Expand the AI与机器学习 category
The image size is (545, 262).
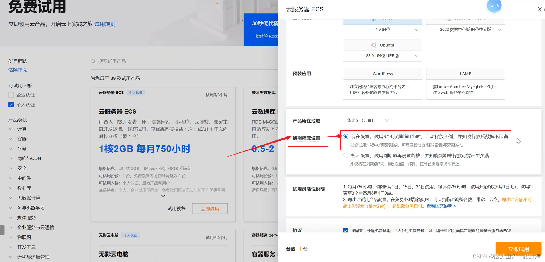click(x=11, y=208)
